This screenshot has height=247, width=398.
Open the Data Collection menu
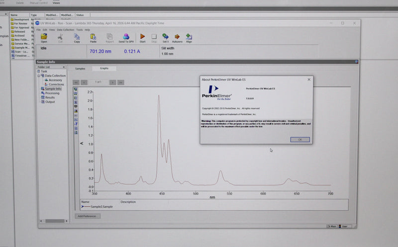point(66,30)
